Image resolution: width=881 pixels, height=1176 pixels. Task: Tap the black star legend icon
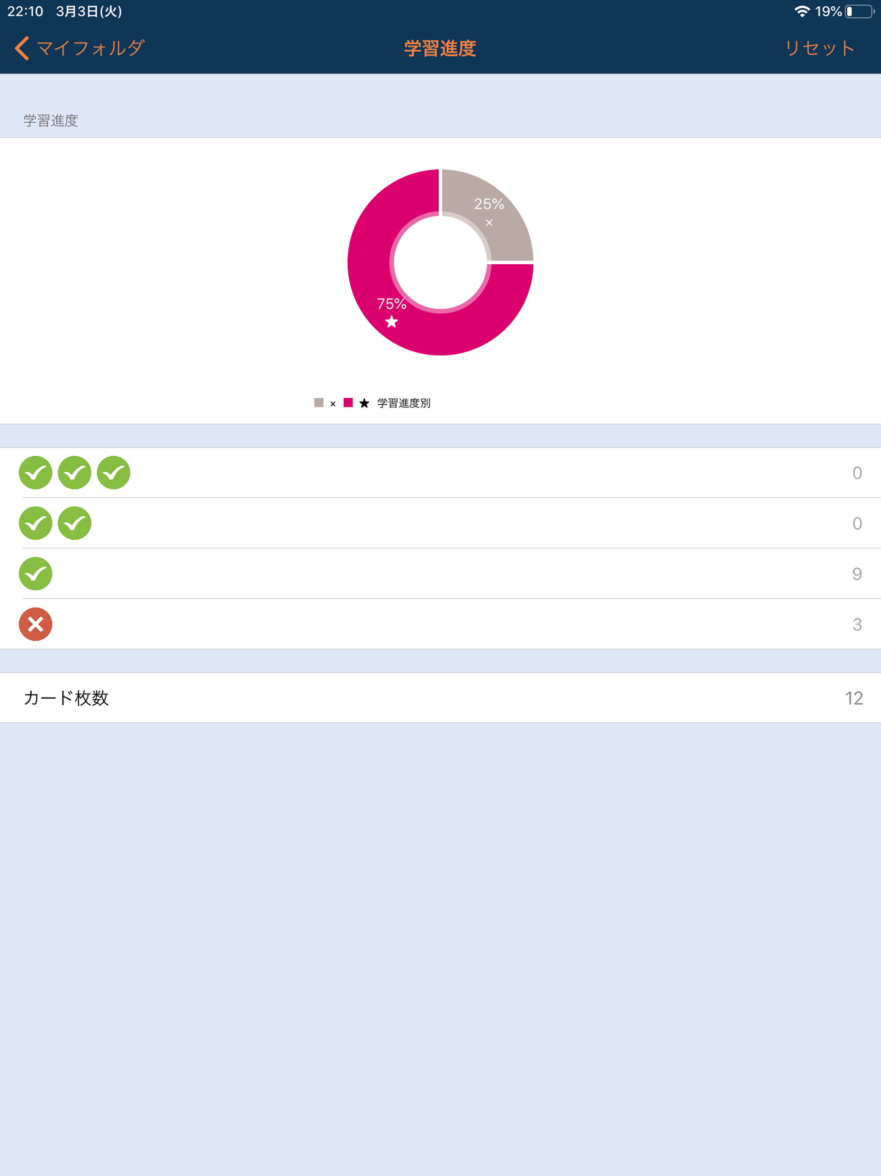[x=364, y=403]
